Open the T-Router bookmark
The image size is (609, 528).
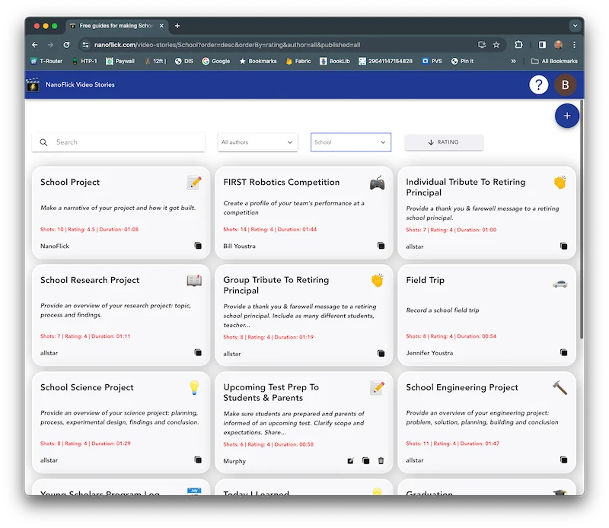click(46, 62)
